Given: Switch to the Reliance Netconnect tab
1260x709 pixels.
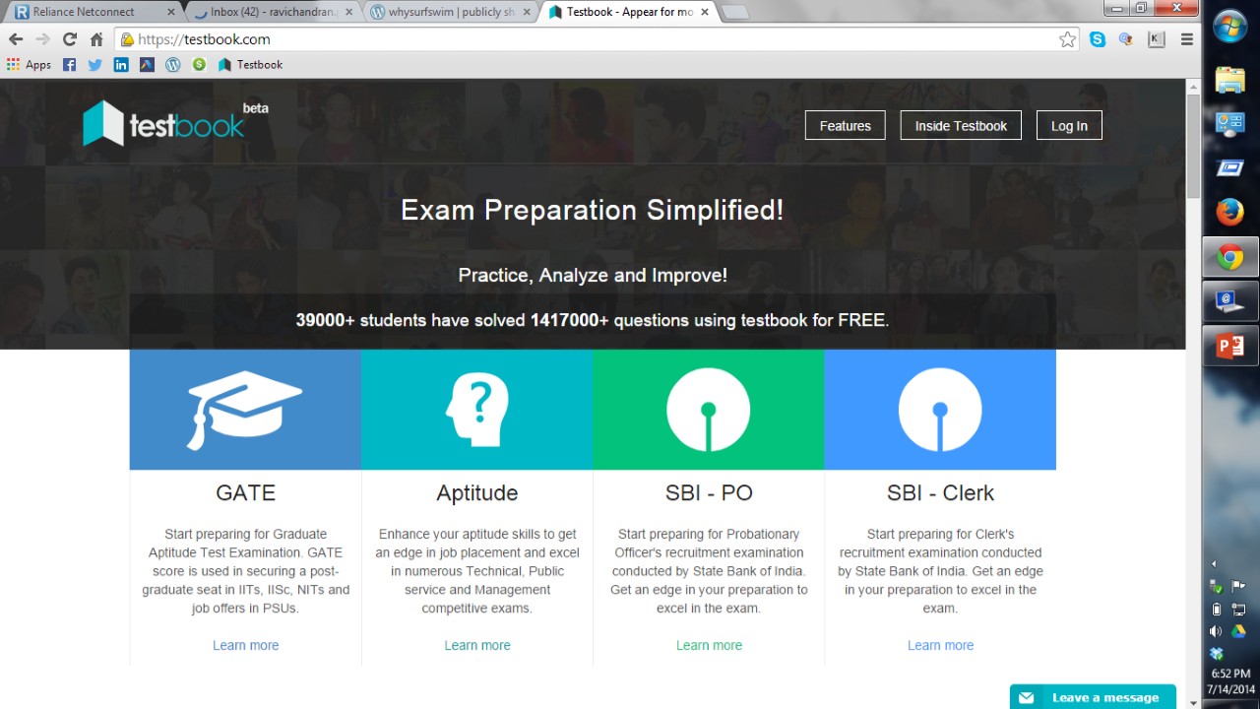Looking at the screenshot, I should tap(89, 12).
